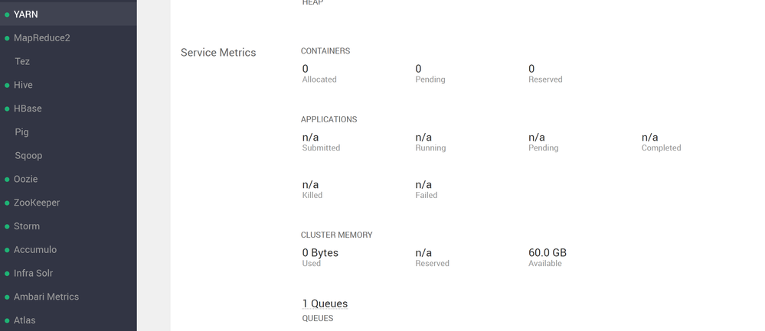Click the ZooKeeper green status indicator
Screen dimensions: 765x331
(x=7, y=203)
